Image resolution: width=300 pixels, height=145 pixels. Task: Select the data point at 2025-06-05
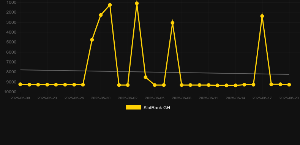point(155,85)
